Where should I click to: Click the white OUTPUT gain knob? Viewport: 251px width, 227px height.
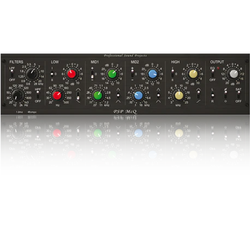[234, 74]
